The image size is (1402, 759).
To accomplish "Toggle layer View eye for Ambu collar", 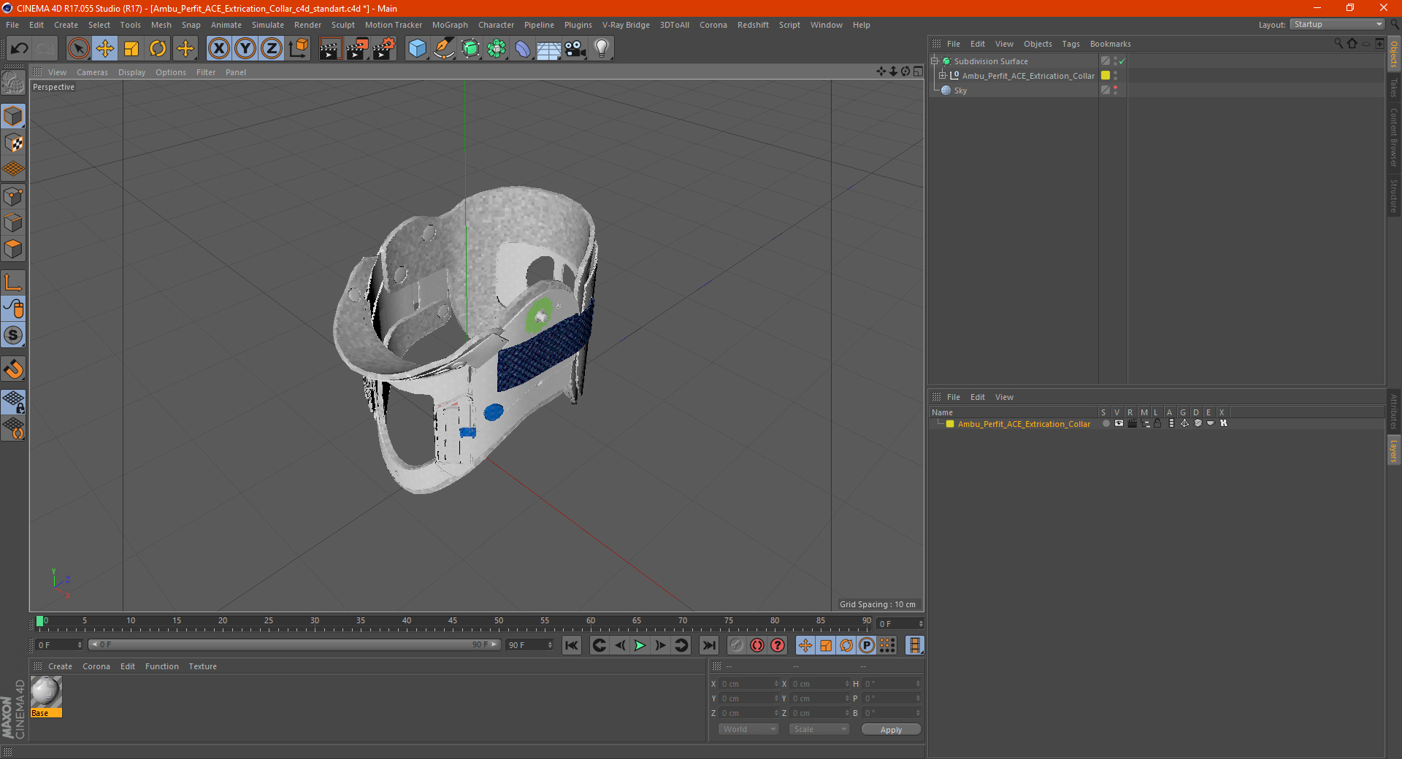I will coord(1119,423).
